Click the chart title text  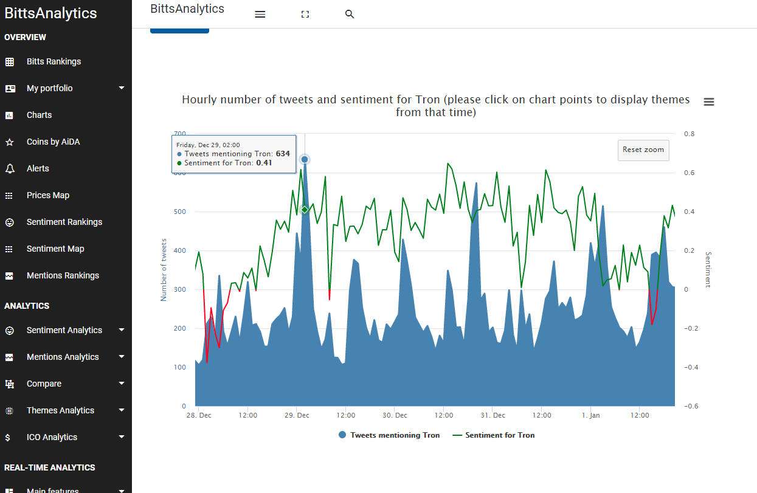[436, 106]
